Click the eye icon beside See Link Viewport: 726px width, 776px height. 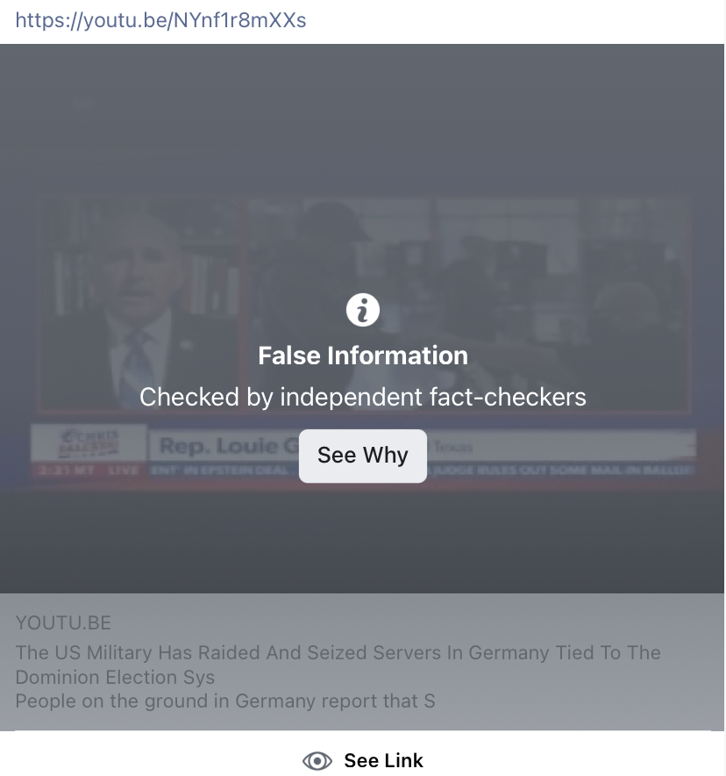[x=317, y=761]
